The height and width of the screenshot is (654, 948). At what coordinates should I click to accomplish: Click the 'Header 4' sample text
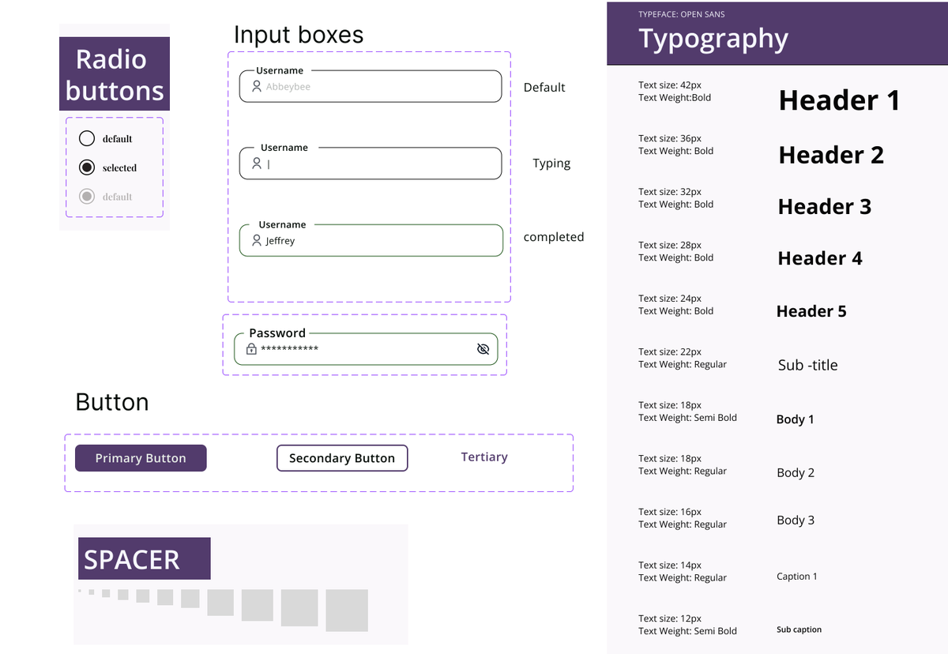point(820,258)
